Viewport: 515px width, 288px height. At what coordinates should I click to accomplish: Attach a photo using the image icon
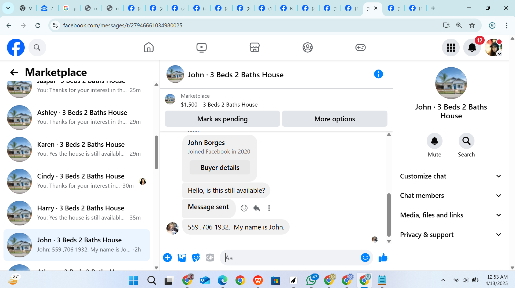(x=182, y=258)
